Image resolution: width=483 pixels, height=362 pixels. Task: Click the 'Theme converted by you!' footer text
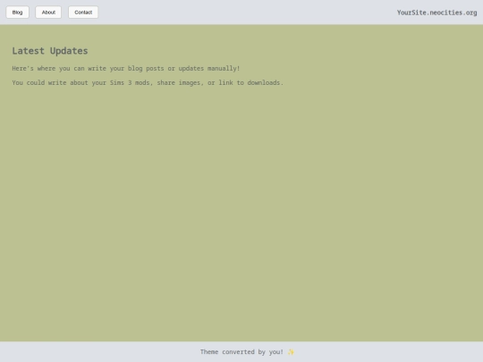[x=241, y=352]
